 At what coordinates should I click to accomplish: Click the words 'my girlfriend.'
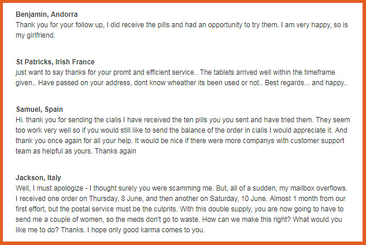point(35,35)
